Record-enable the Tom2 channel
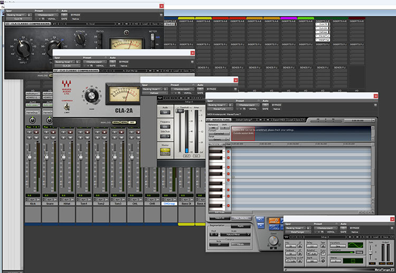The image size is (396, 273). (105, 132)
